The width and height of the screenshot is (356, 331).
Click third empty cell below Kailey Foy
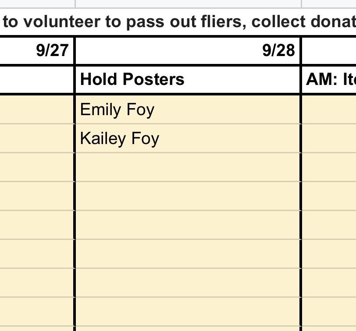188,225
